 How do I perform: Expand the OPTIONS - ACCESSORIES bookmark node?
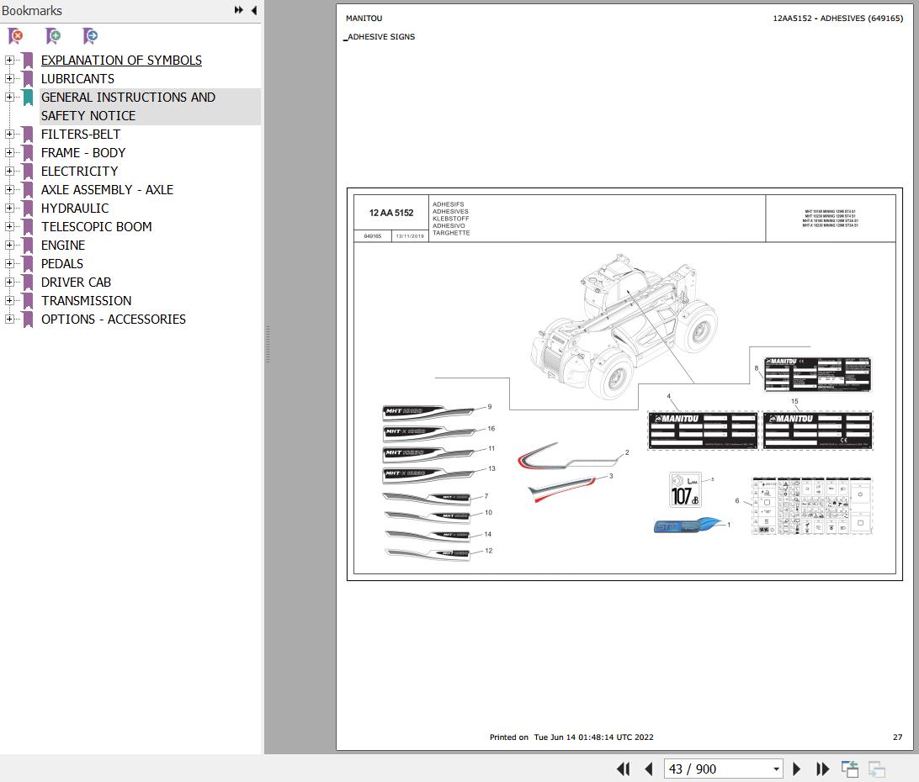coord(8,319)
